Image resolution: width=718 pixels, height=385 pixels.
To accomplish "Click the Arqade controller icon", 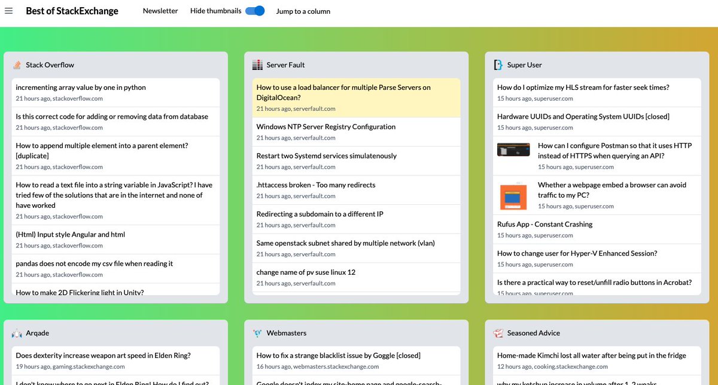I will (17, 333).
